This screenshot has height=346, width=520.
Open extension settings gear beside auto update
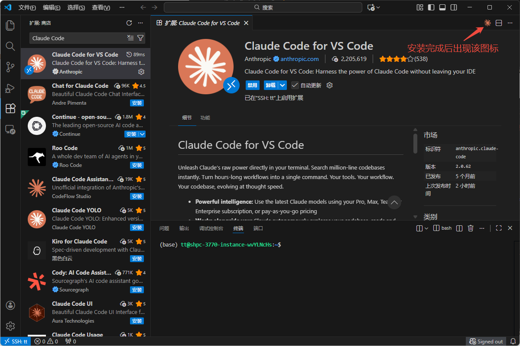click(329, 85)
